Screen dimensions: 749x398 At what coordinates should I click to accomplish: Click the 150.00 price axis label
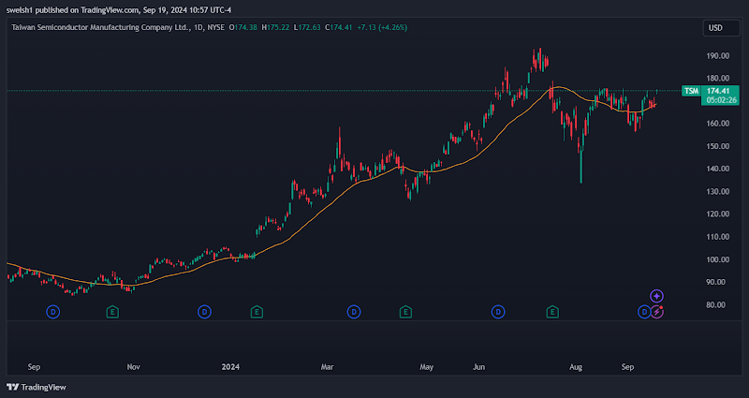pos(718,146)
